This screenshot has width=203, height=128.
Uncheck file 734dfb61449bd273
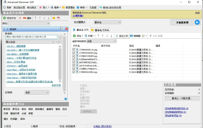click(74, 68)
